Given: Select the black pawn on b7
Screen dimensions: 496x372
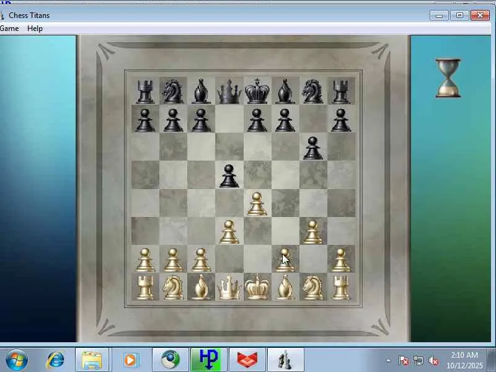Looking at the screenshot, I should (x=173, y=120).
